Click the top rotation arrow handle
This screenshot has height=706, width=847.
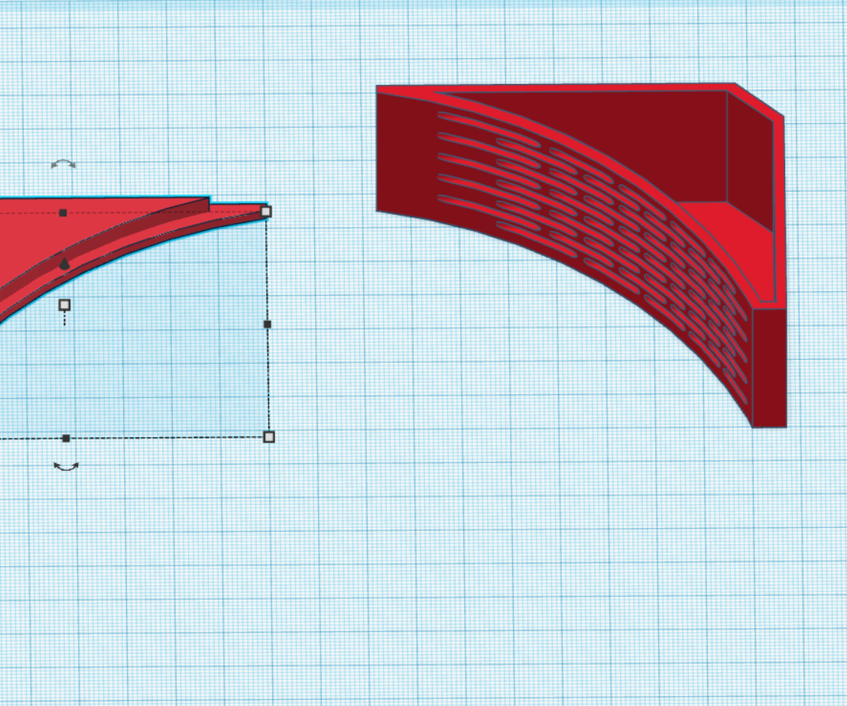64,163
